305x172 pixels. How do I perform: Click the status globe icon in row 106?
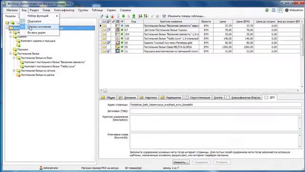122,26
